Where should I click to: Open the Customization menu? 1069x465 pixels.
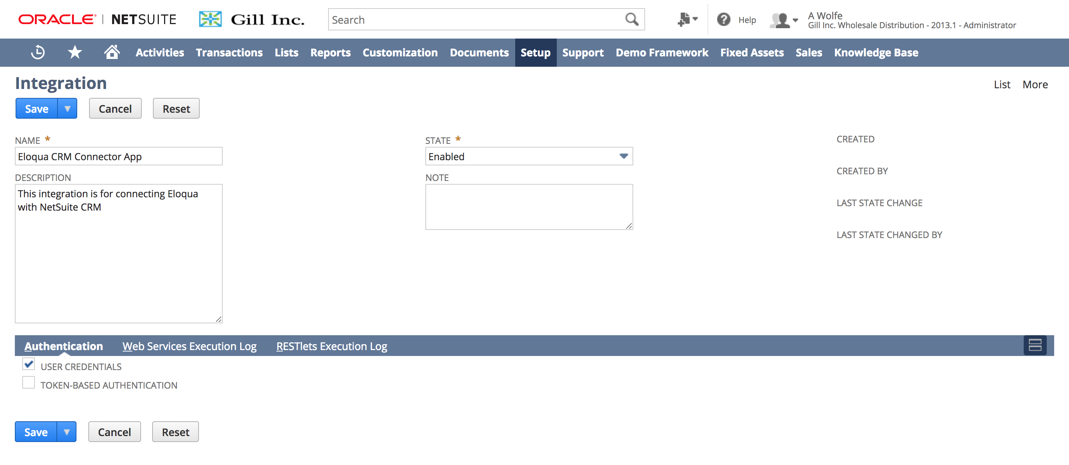(400, 53)
